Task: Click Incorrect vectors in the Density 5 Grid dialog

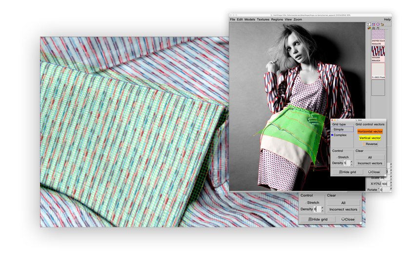Action: tap(370, 163)
